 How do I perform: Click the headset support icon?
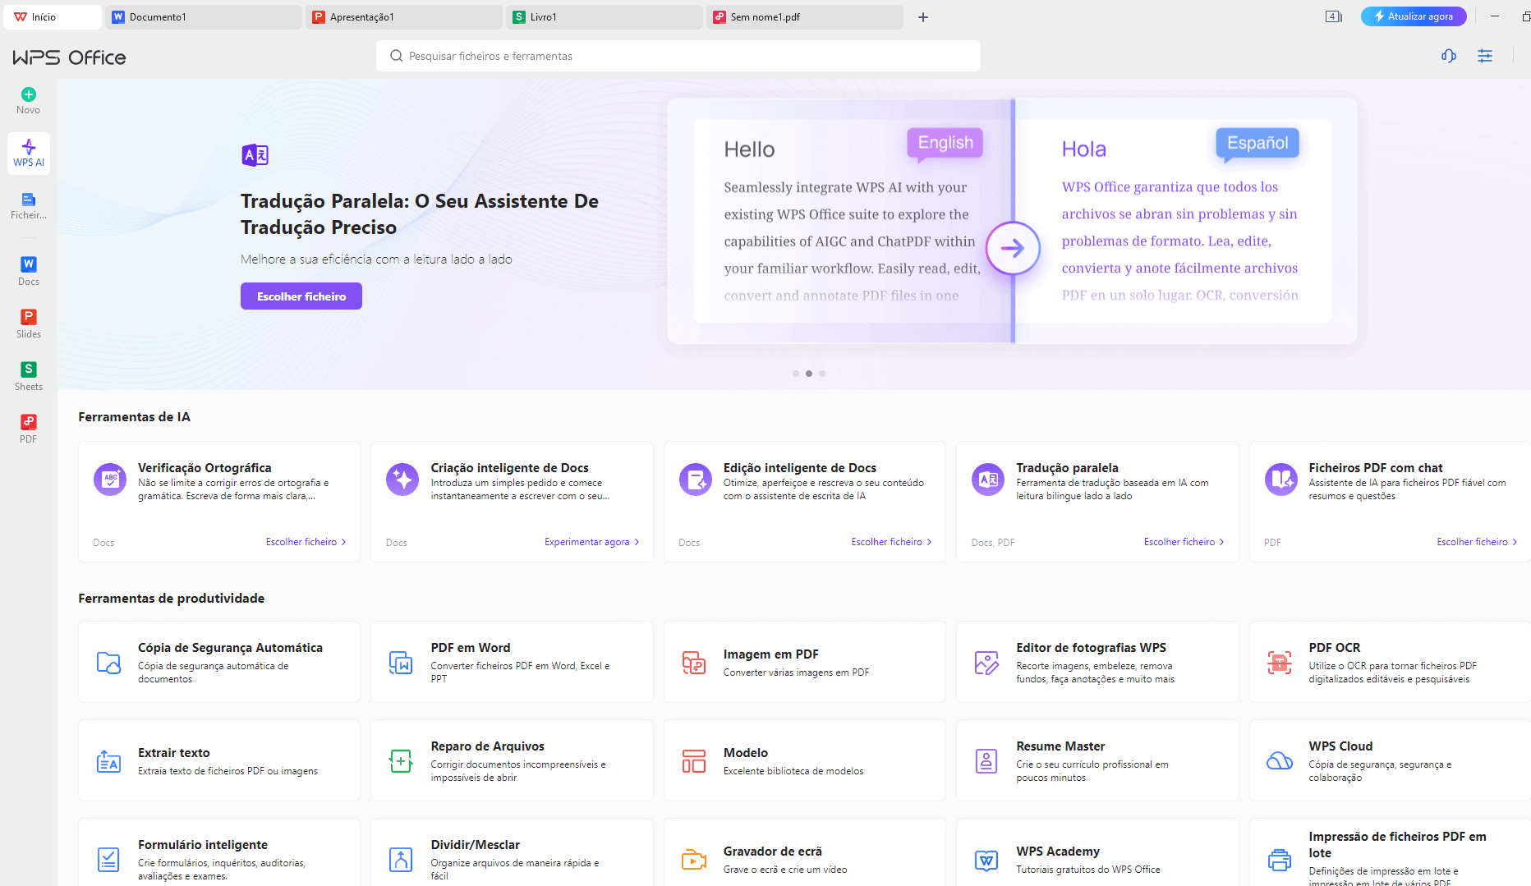(1449, 56)
